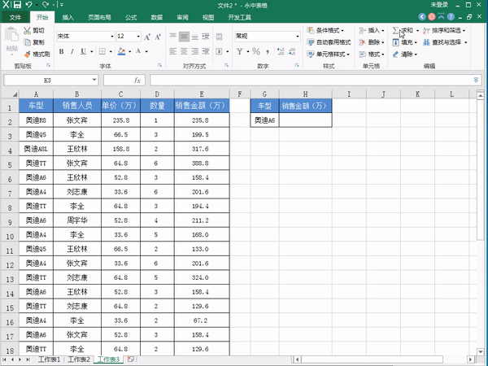Click the Save icon in title bar
The width and height of the screenshot is (488, 366).
(x=17, y=4)
